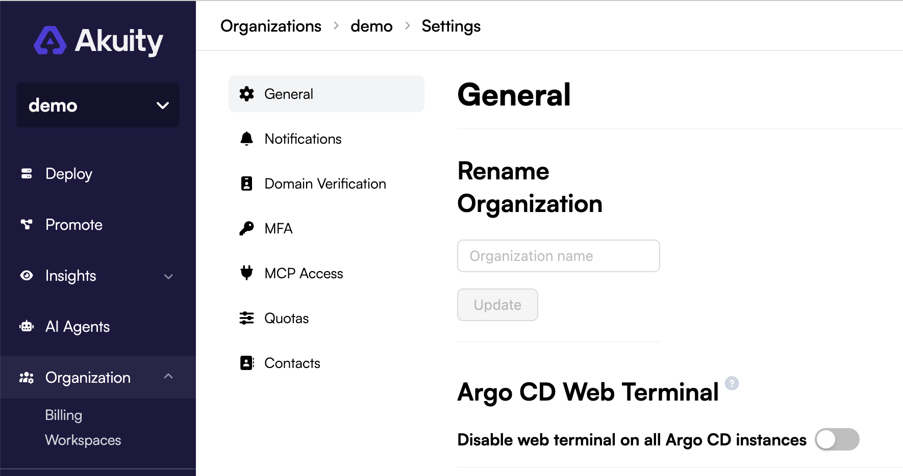Open the Argo CD Web Terminal help icon

tap(732, 383)
